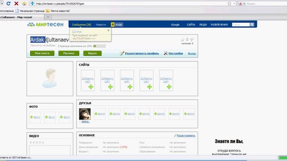
Task: Close the yellow invitation notification popup
Action: pos(109,30)
